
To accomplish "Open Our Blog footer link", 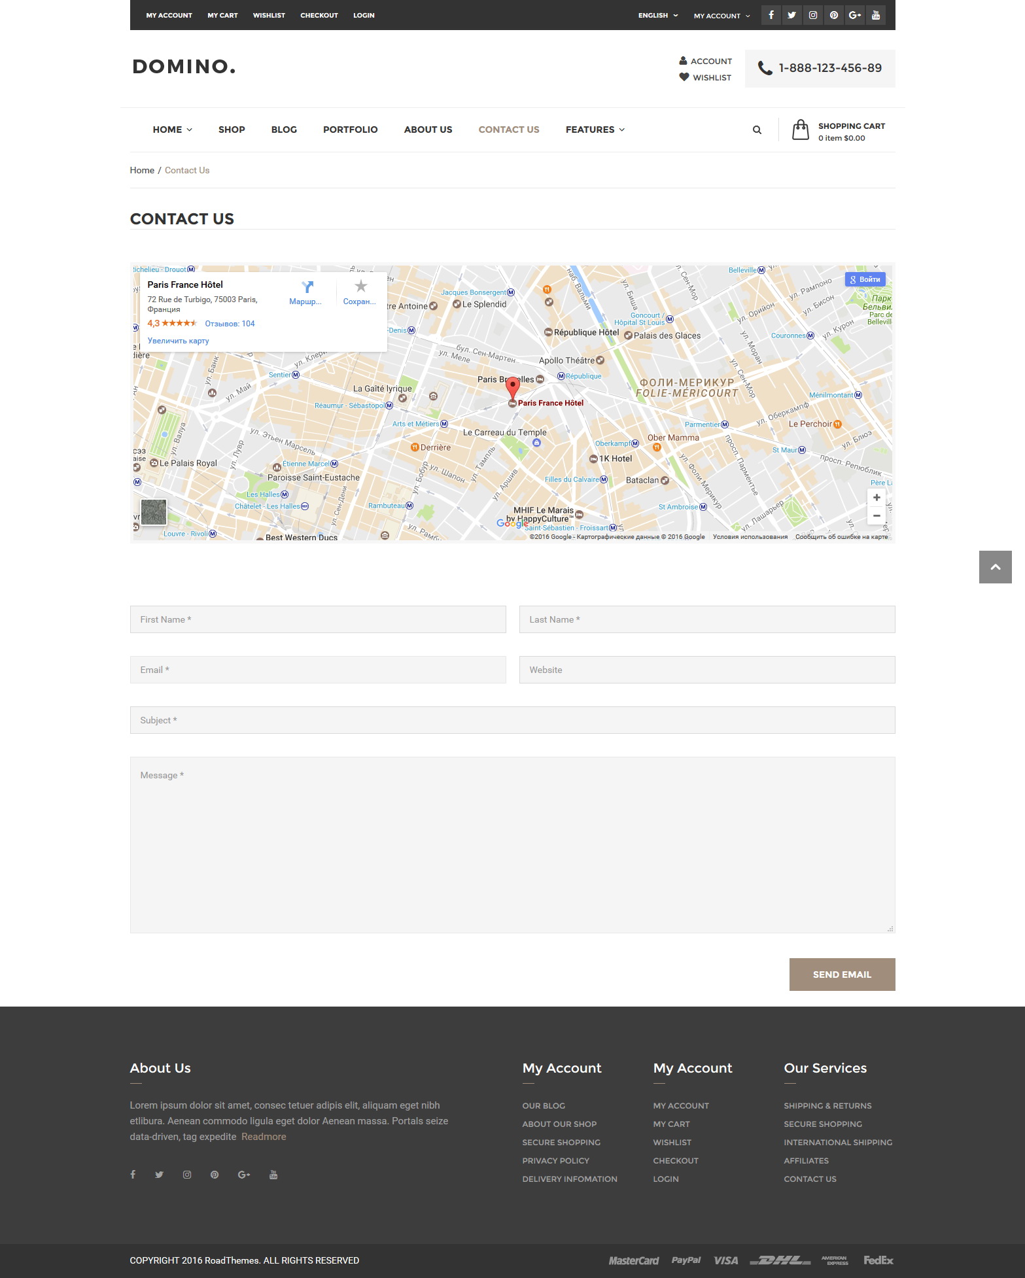I will pos(544,1106).
